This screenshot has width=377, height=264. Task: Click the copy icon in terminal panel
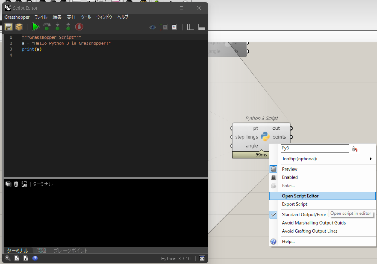click(8, 184)
